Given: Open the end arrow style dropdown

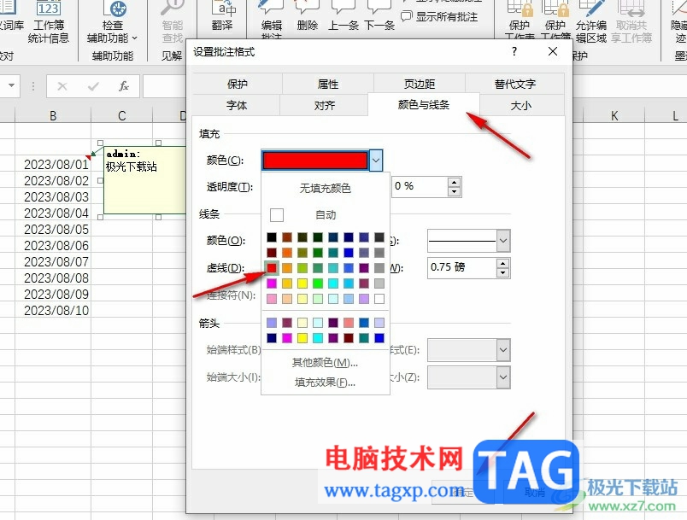Looking at the screenshot, I should coord(503,350).
